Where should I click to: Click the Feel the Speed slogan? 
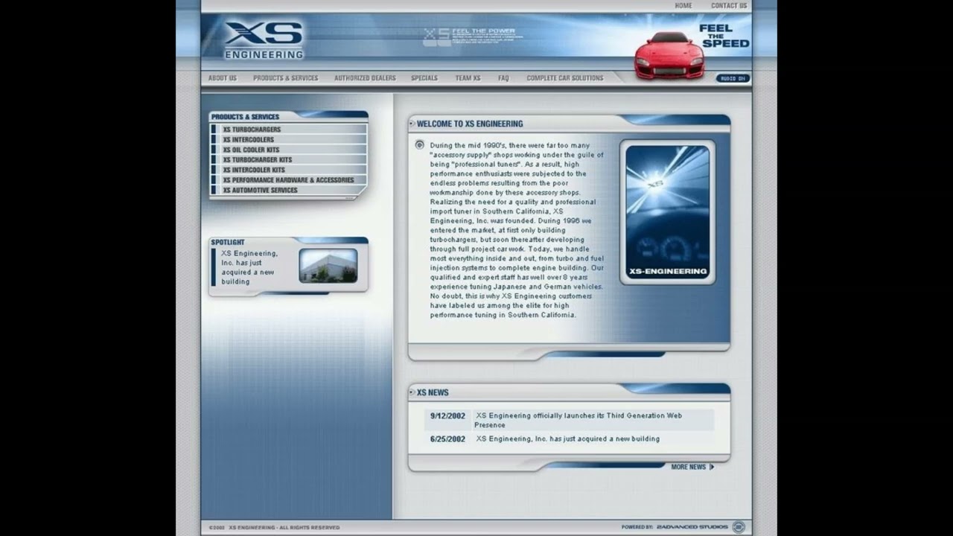click(x=724, y=36)
